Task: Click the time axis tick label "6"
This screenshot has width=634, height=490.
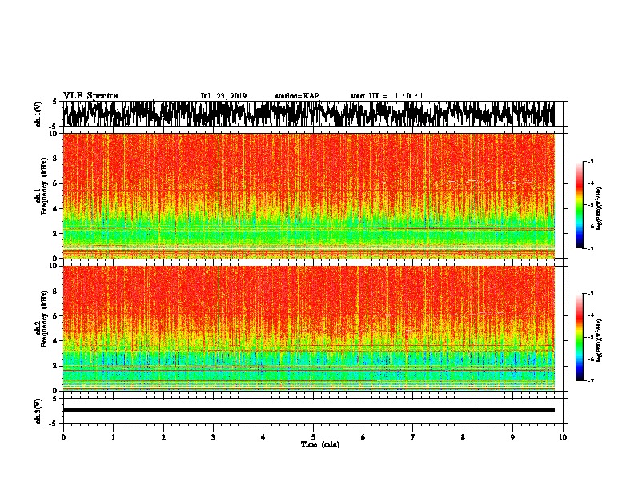Action: 363,437
